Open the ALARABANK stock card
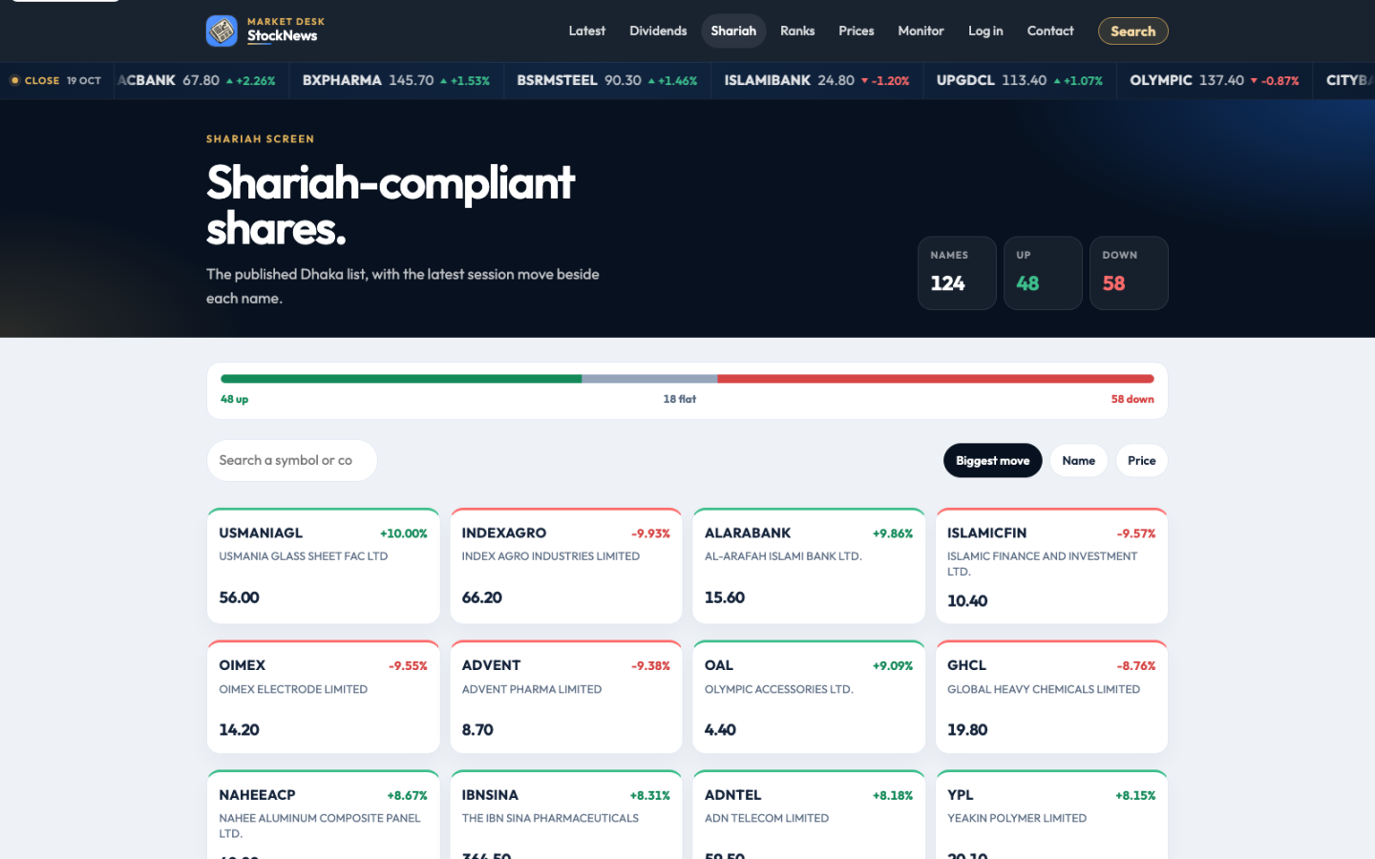 click(809, 566)
